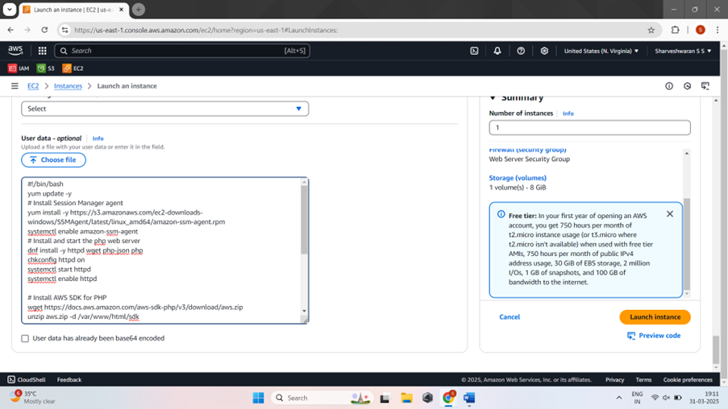The image size is (728, 409).
Task: Collapse the Summary section triangle
Action: point(493,98)
